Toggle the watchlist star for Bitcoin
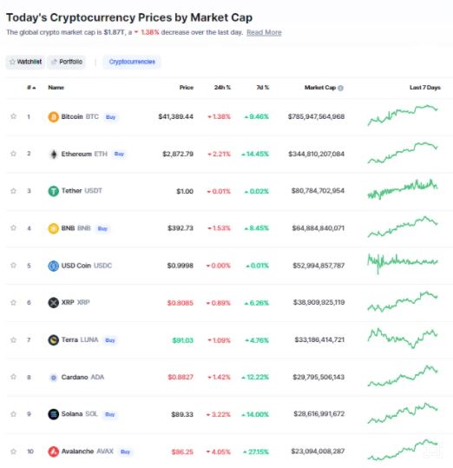This screenshot has width=453, height=468. (13, 116)
